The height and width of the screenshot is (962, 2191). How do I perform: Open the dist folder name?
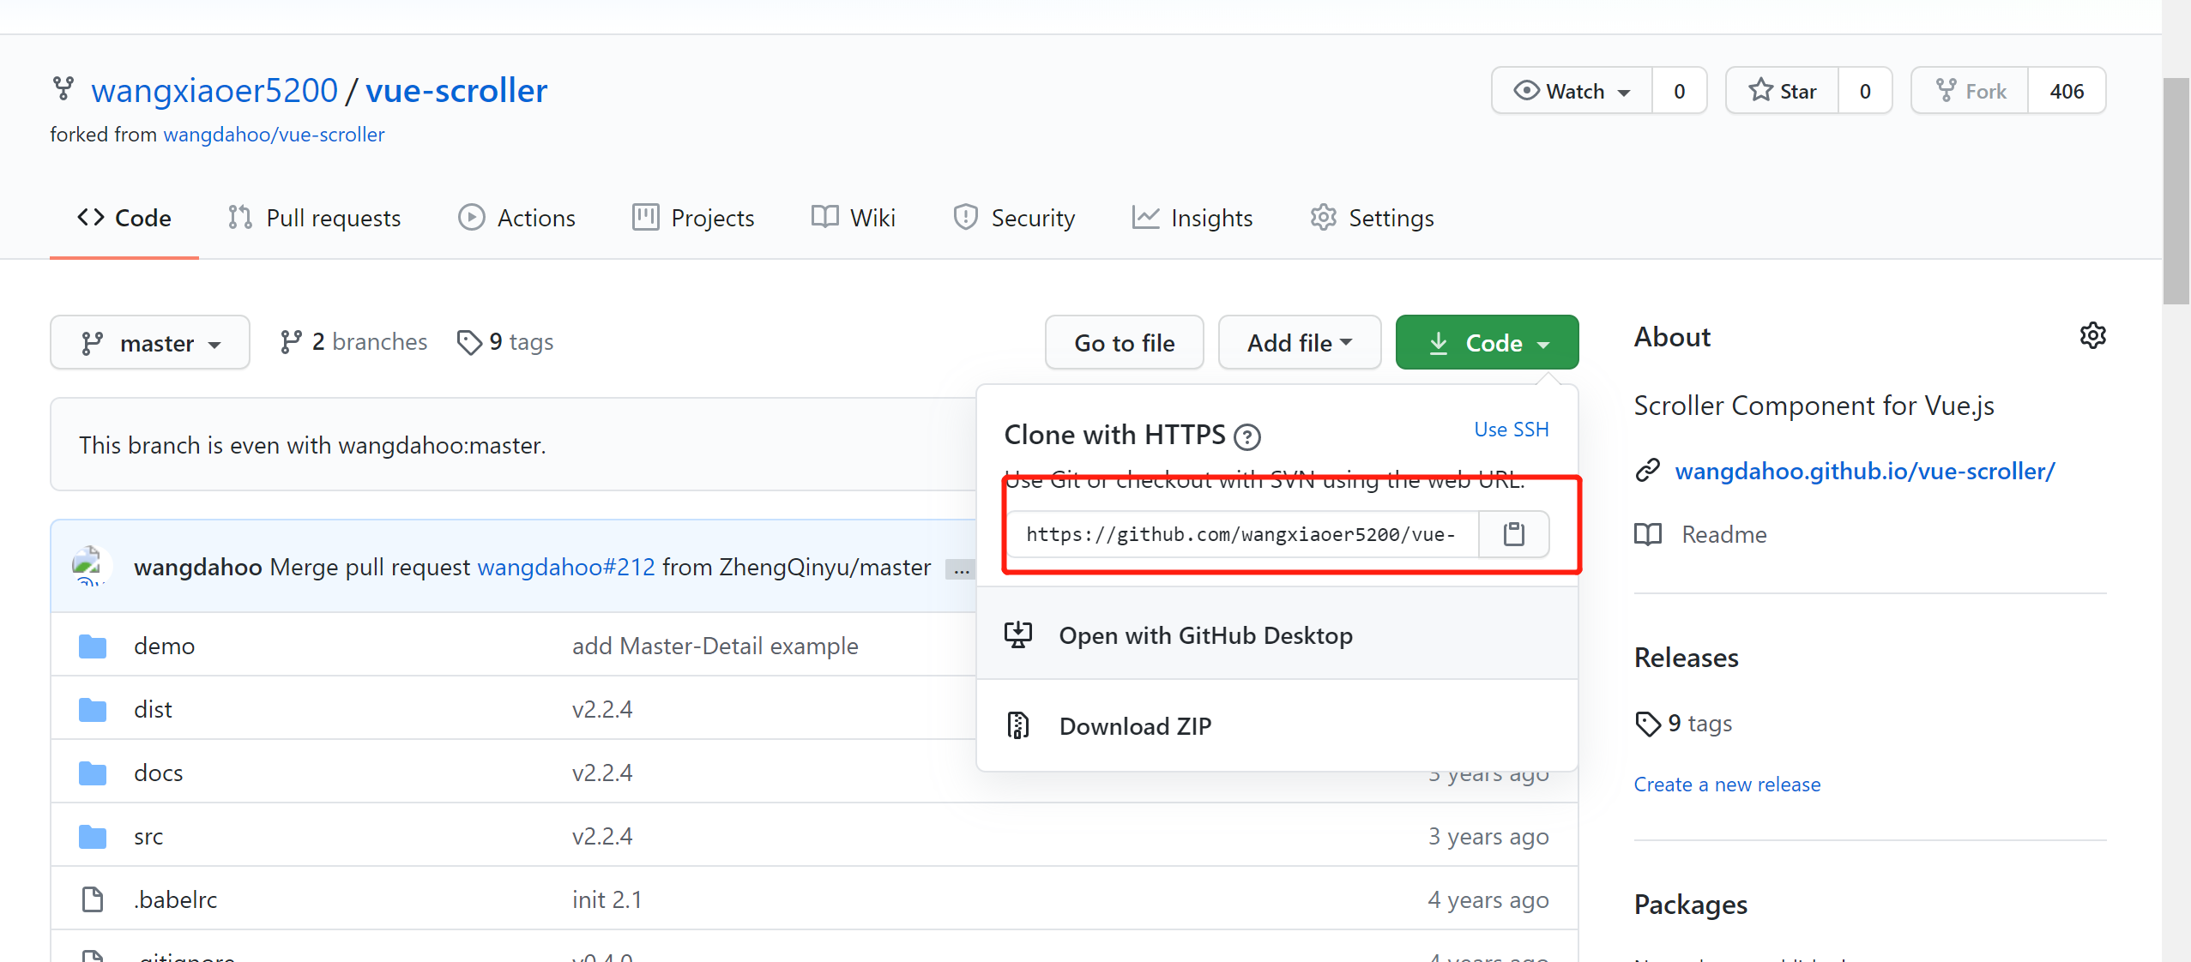[153, 709]
